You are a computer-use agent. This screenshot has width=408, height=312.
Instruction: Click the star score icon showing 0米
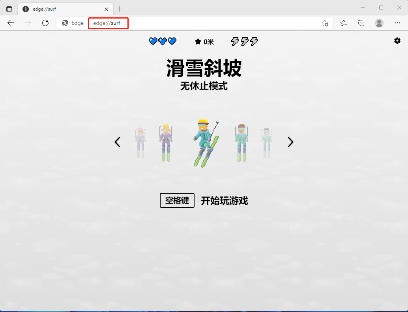tap(204, 41)
